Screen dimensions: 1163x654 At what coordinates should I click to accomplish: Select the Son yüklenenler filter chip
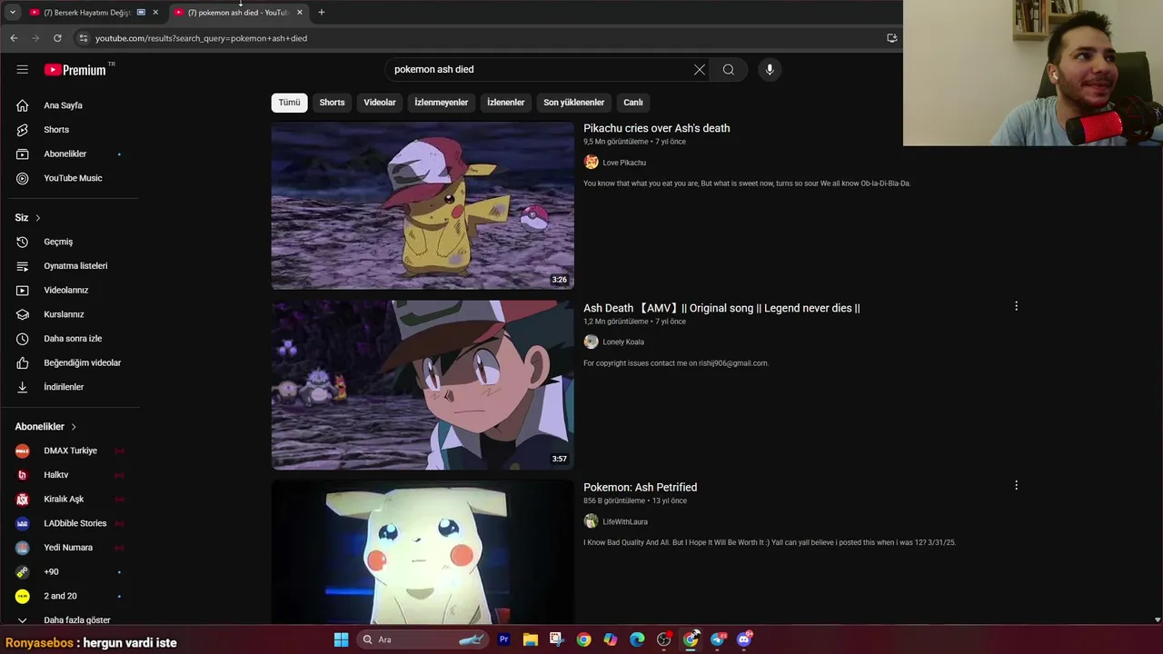[x=573, y=103]
